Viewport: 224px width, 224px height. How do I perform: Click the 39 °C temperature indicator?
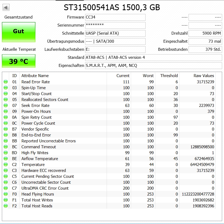click(19, 61)
